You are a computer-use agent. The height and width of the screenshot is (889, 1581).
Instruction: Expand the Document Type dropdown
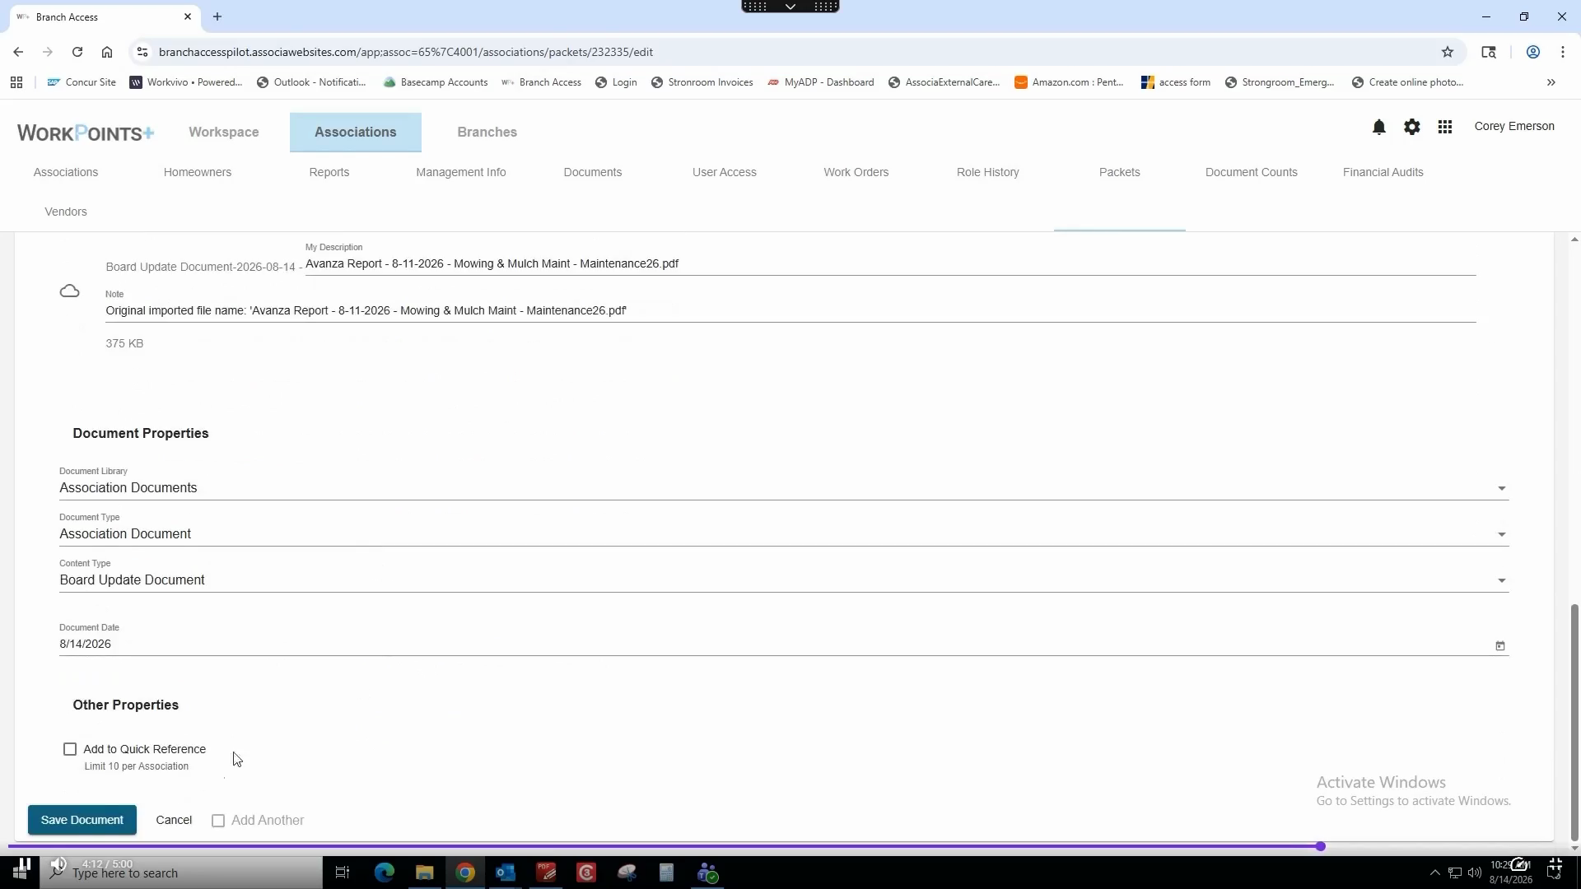[783, 534]
